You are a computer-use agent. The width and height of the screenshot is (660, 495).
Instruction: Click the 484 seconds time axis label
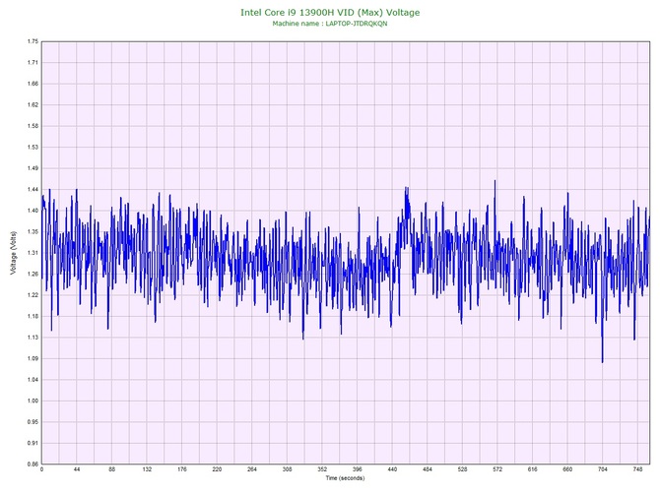pyautogui.click(x=428, y=469)
